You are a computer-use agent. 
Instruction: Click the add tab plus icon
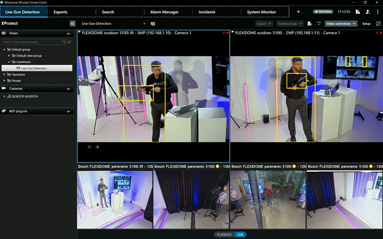[x=298, y=11]
